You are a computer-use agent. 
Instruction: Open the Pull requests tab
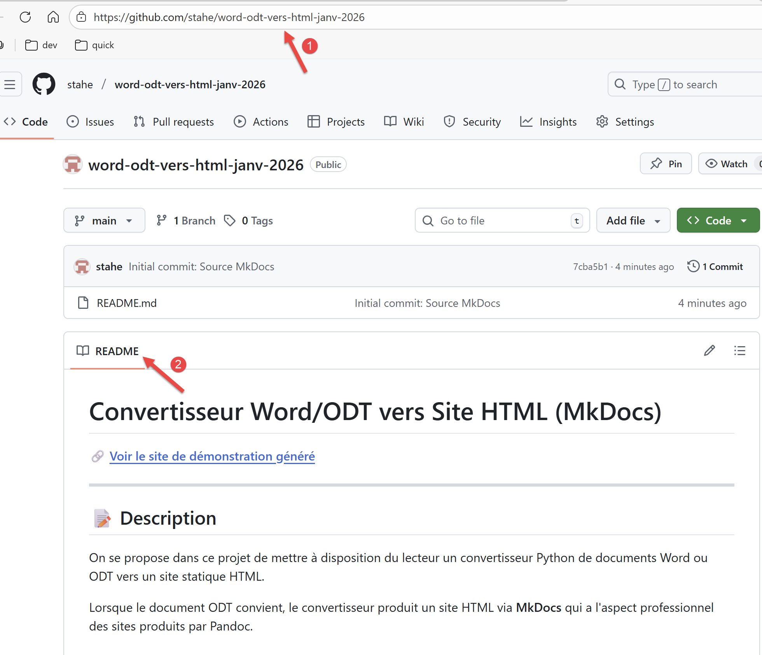[x=174, y=122]
